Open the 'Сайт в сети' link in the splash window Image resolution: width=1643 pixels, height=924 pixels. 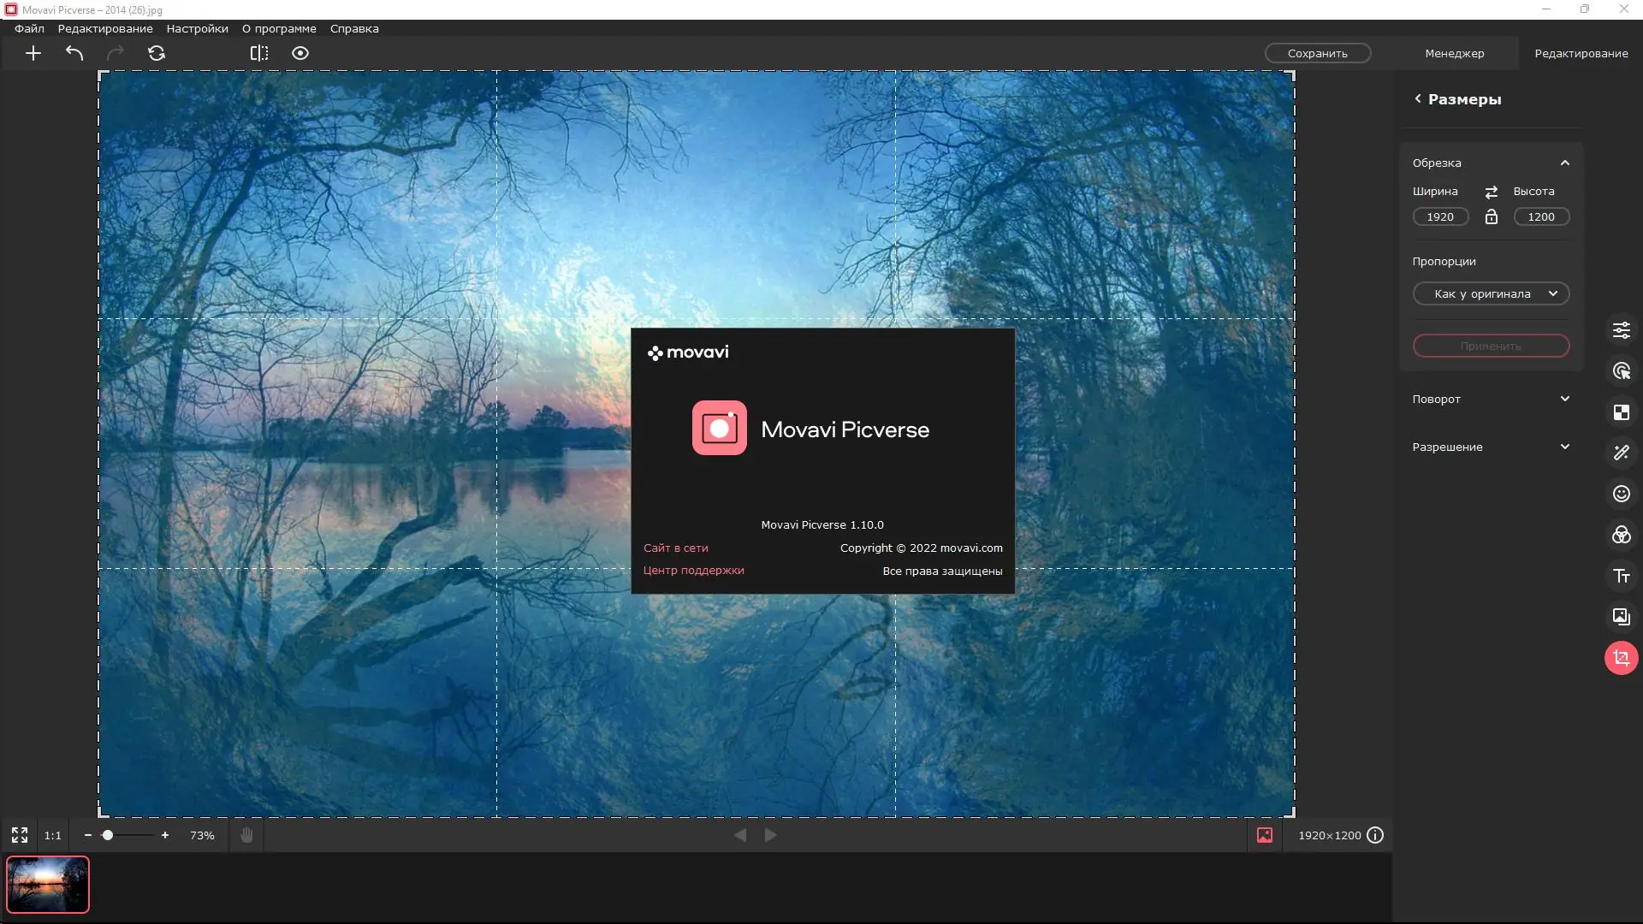tap(675, 548)
